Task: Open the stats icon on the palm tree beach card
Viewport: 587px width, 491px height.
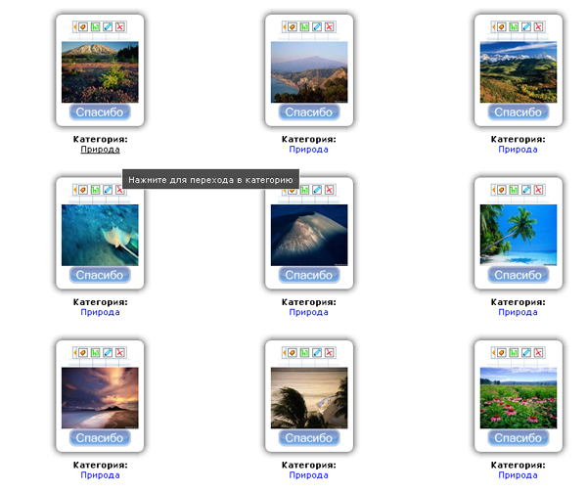Action: [x=514, y=190]
